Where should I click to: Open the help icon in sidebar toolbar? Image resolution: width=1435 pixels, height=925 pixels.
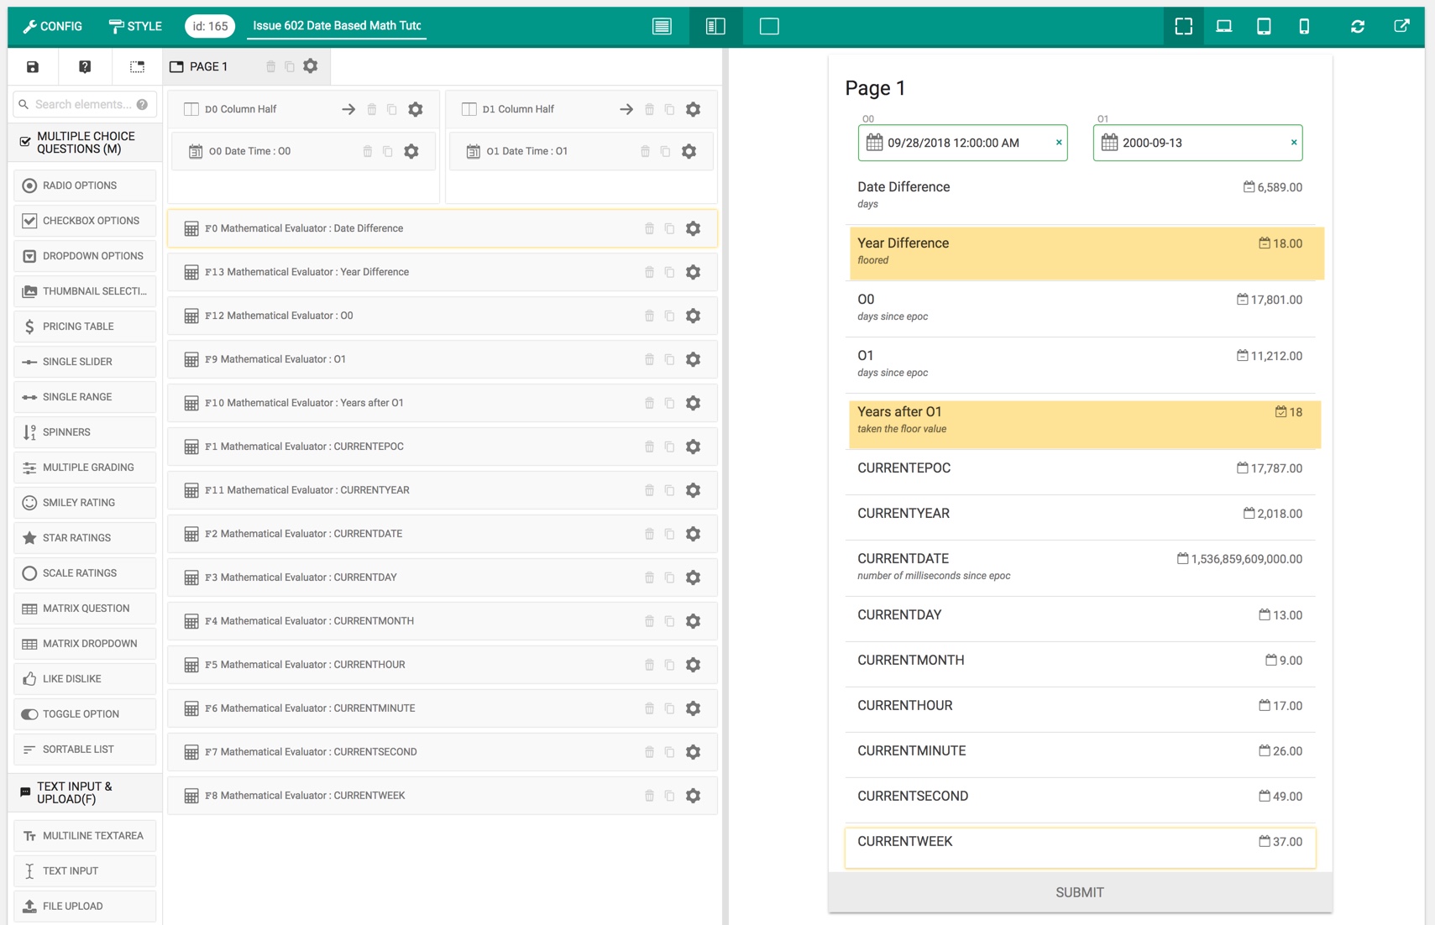[x=85, y=66]
